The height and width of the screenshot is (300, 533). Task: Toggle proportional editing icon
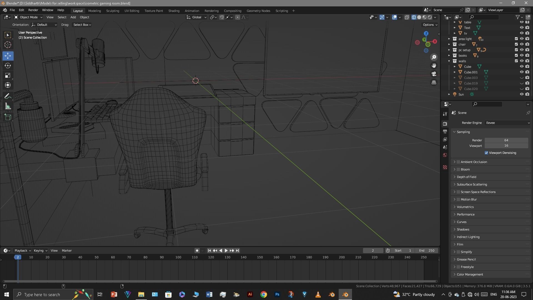237,17
